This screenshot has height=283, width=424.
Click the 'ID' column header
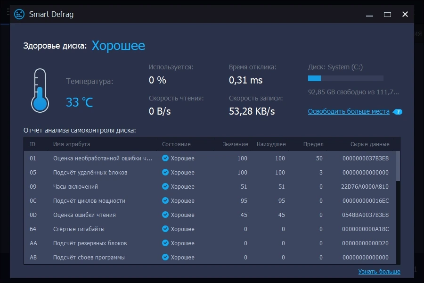tap(33, 144)
